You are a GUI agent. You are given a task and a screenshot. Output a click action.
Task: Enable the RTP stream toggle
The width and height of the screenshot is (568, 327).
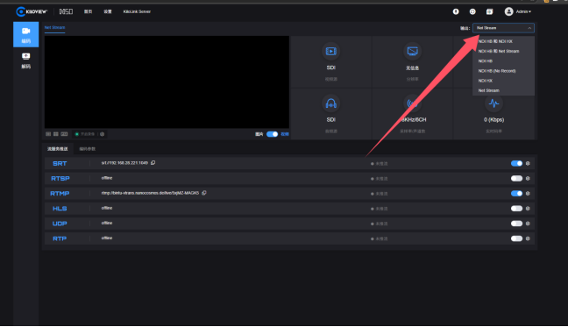click(x=516, y=238)
